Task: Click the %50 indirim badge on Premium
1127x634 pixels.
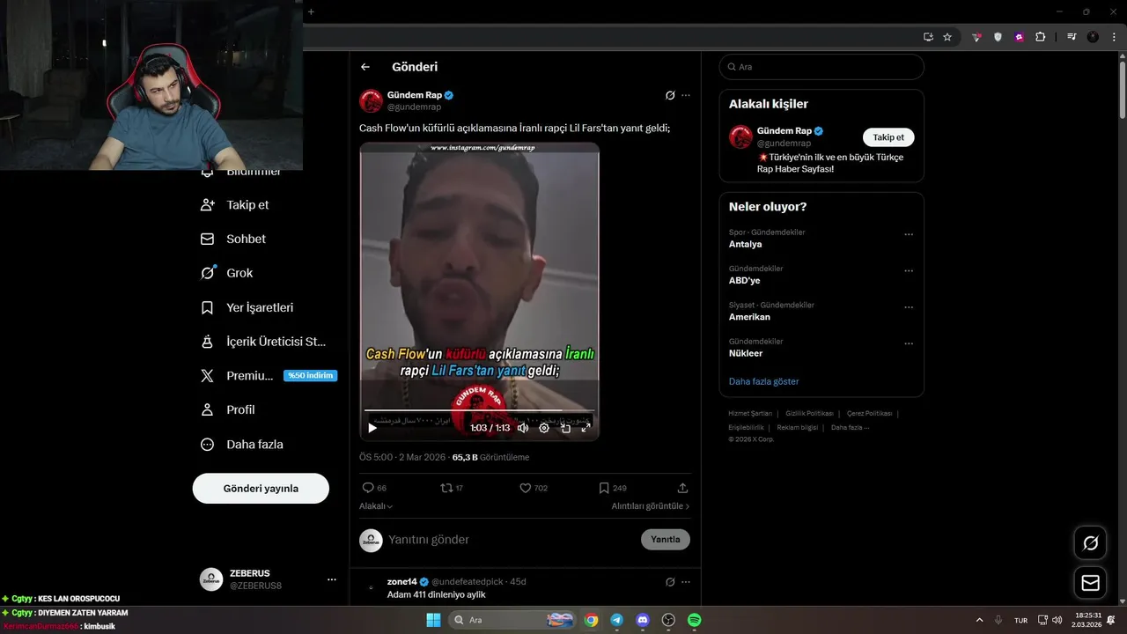Action: click(310, 375)
